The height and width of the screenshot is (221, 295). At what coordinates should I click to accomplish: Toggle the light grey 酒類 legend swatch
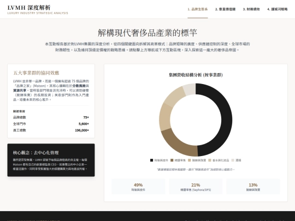233,160
